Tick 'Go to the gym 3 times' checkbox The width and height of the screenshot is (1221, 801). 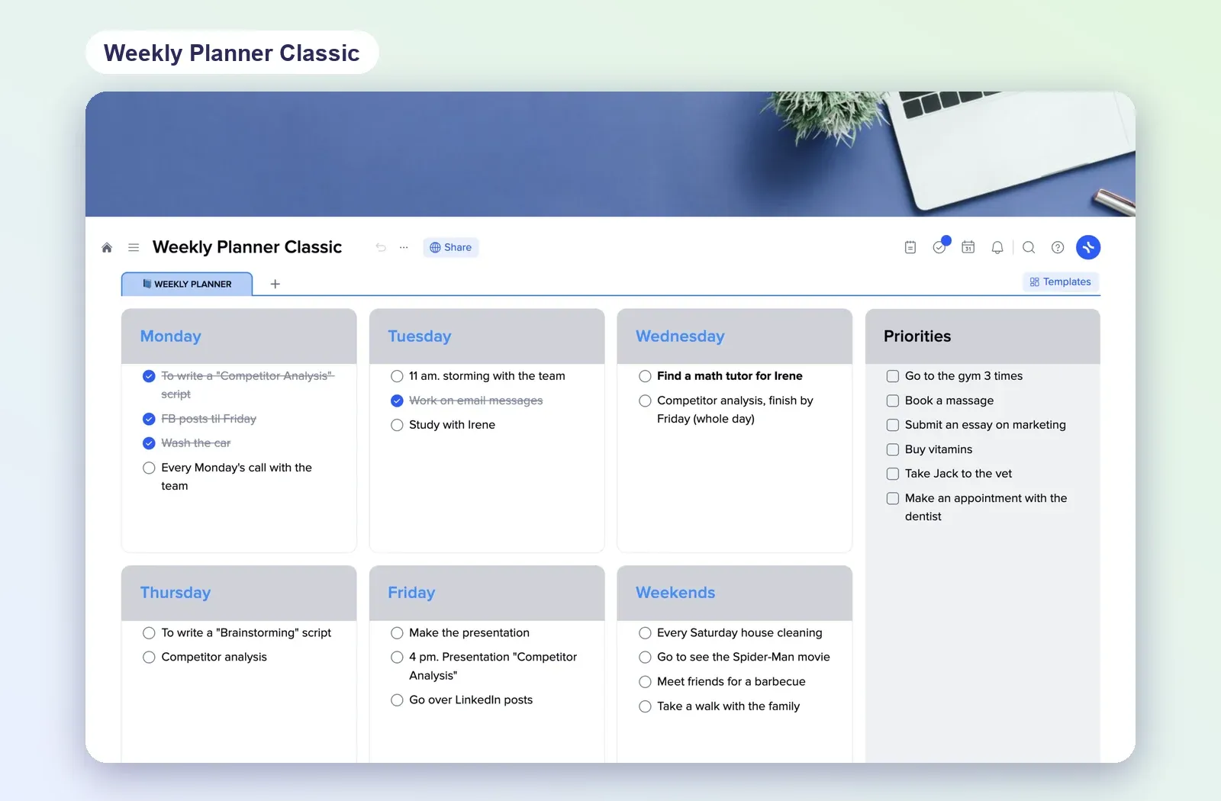tap(893, 376)
